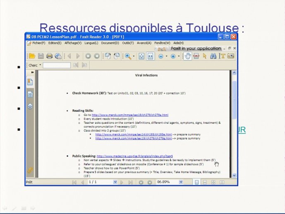Open the merck.com sec14 ch193e.html link

click(134, 135)
